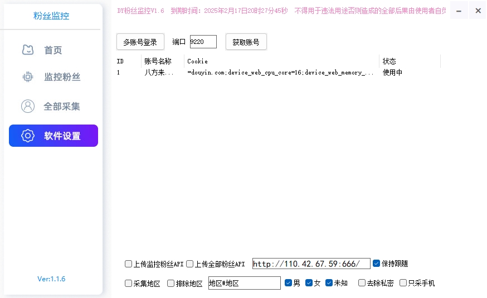This screenshot has width=487, height=298.
Task: Click the 多账号登录 button
Action: pos(140,42)
